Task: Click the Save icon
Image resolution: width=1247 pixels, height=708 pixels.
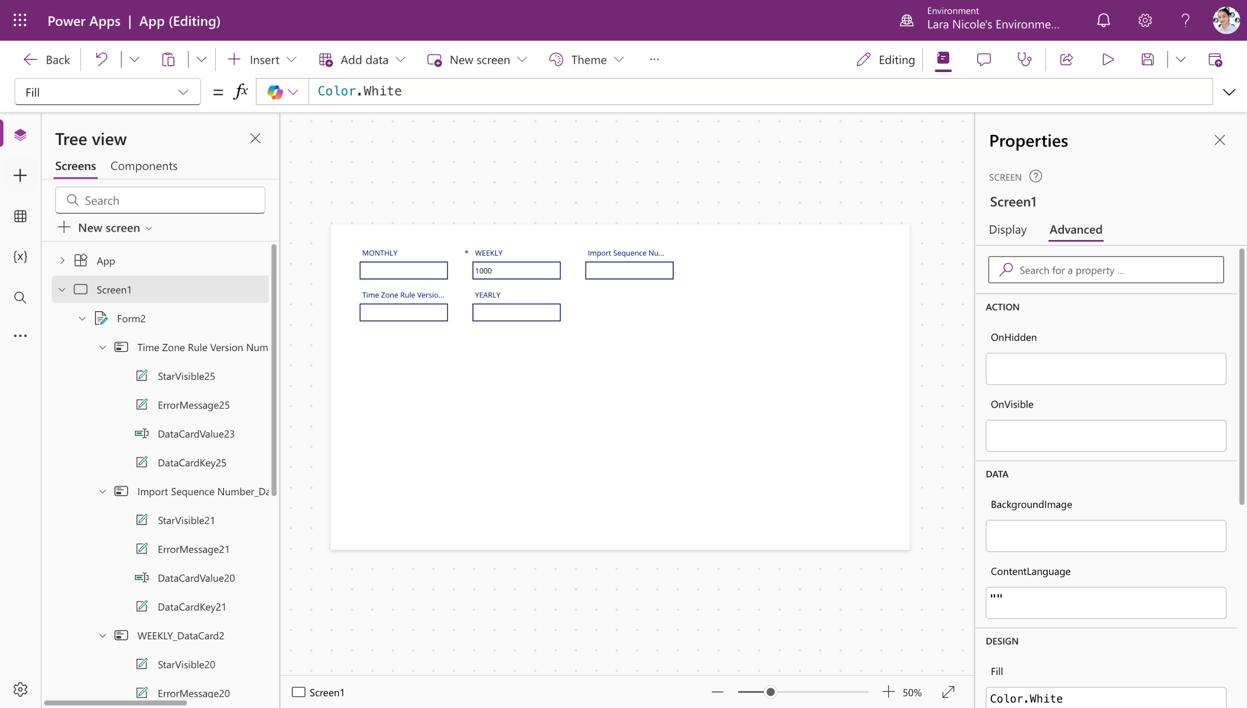Action: [x=1148, y=59]
